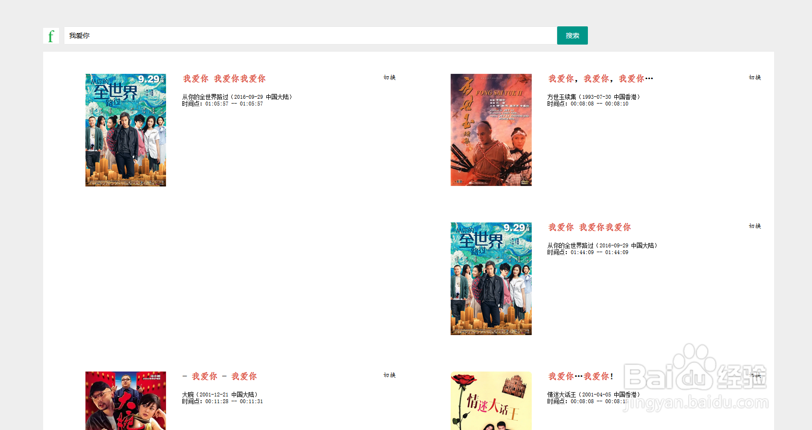Select timestamp 时间点: 01:44:09 -- 01:44:09
Screen dimensions: 812x430
[x=587, y=252]
